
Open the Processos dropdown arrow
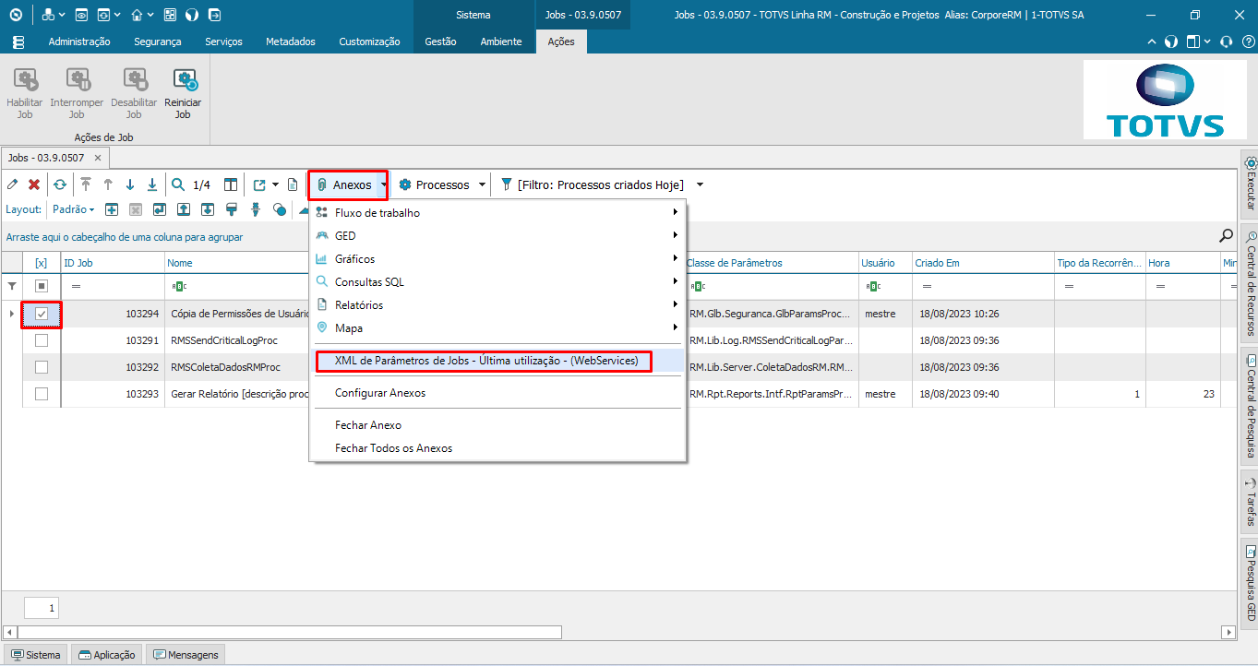482,184
